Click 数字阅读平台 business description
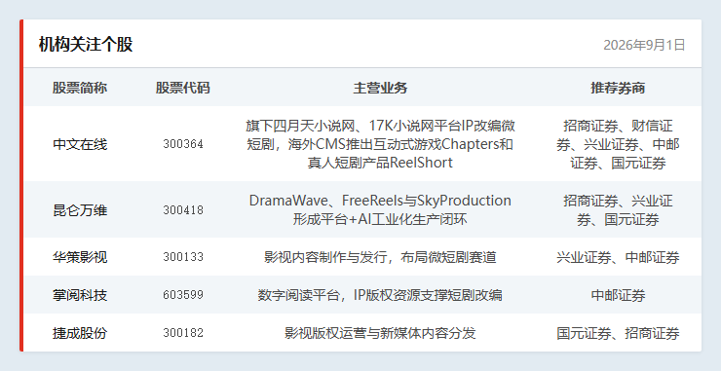The width and height of the screenshot is (721, 371). pyautogui.click(x=380, y=295)
